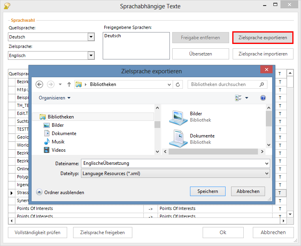301x246 pixels.
Task: Open the help question mark icon
Action: point(263,98)
